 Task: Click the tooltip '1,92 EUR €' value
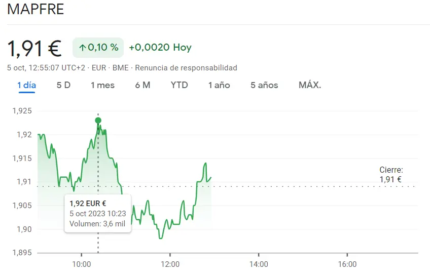[x=88, y=204]
